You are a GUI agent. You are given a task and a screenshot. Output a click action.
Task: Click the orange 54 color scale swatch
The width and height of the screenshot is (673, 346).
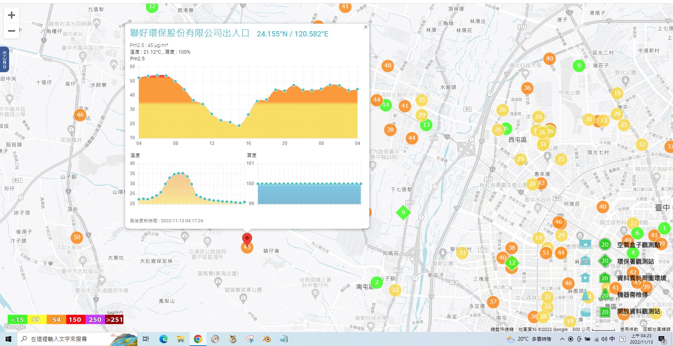click(56, 319)
